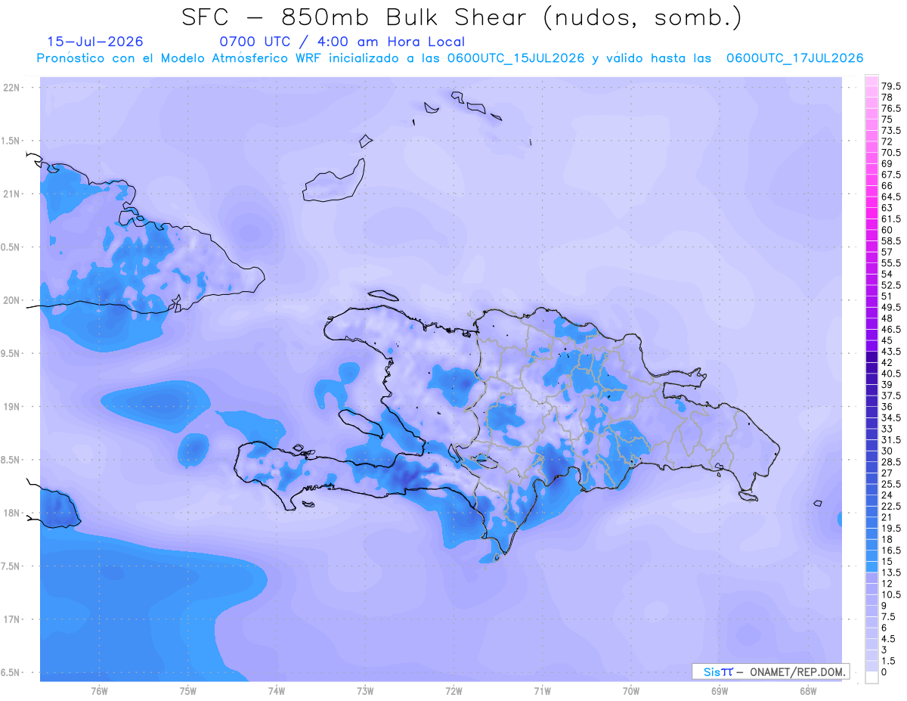The height and width of the screenshot is (701, 907).
Task: Click the "79.5" value on the color scale
Action: pyautogui.click(x=891, y=87)
